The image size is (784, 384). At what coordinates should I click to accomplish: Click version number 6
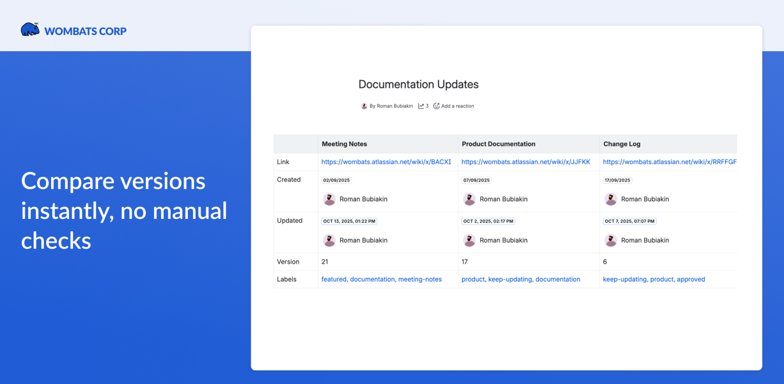[605, 262]
